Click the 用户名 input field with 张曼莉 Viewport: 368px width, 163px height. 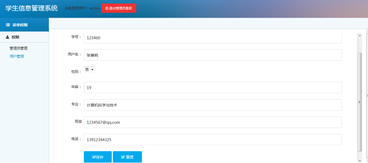[213, 55]
